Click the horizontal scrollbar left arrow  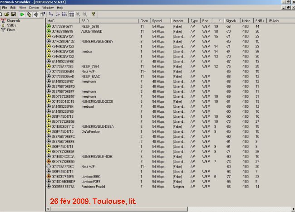point(48,209)
